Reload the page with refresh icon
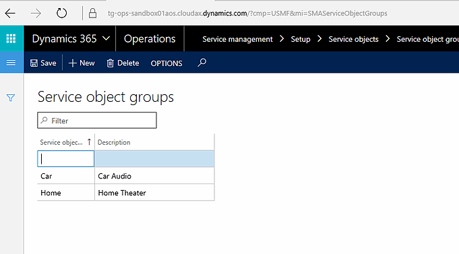Viewport: 459px width, 254px height. pyautogui.click(x=61, y=13)
